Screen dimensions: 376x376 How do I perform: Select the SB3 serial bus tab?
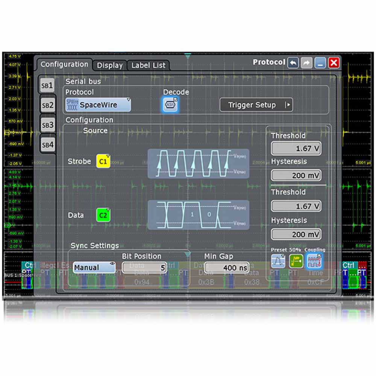tap(47, 125)
